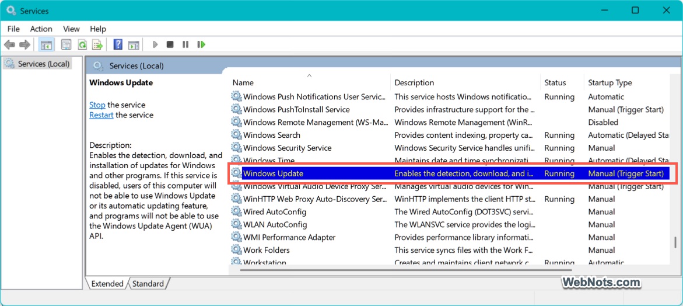This screenshot has height=306, width=683.
Task: Click the Start Service play icon
Action: tap(155, 44)
